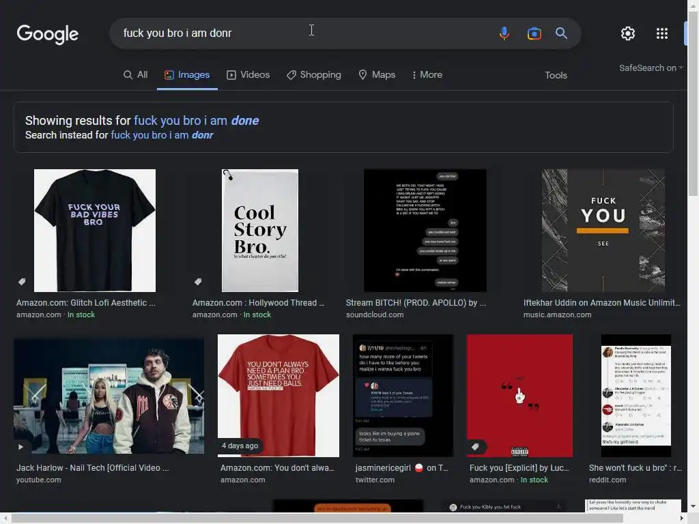This screenshot has height=524, width=699.
Task: Search instead for original query donr
Action: click(162, 135)
